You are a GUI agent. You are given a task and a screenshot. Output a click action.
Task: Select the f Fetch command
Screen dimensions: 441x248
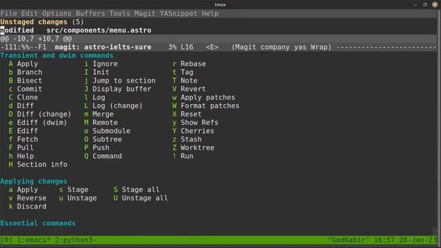[23, 139]
